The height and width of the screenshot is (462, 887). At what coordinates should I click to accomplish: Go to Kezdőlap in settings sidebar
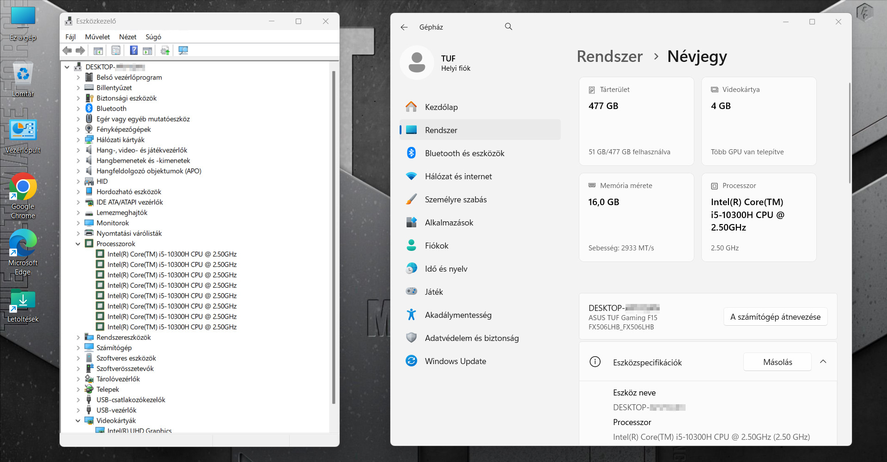click(x=480, y=107)
